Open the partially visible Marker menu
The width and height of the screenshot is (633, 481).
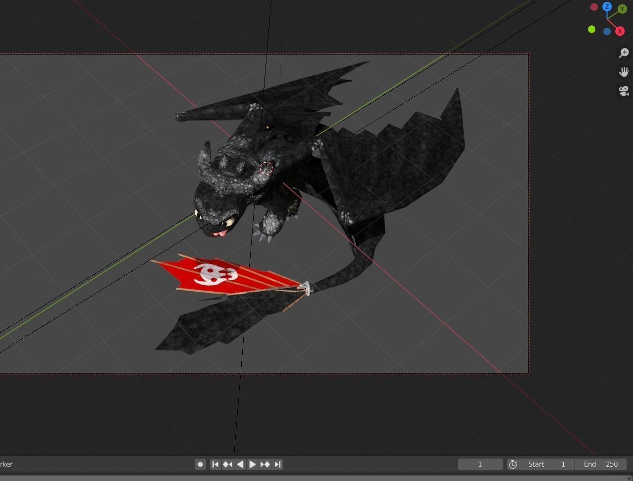6,464
